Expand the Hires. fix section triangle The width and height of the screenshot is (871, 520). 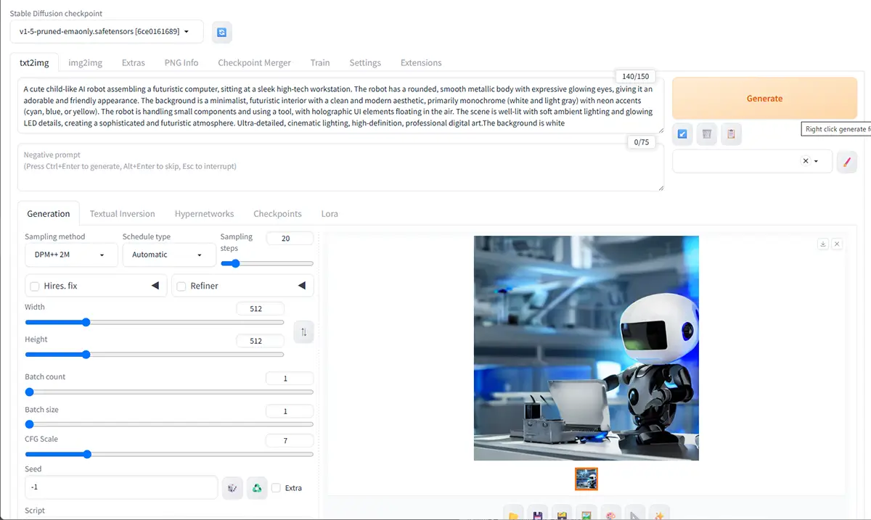(x=155, y=286)
